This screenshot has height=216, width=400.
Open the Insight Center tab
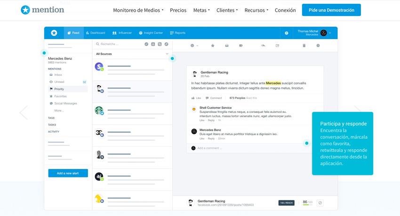(x=151, y=33)
